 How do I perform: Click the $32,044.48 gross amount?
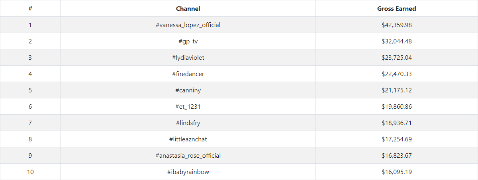coord(396,41)
